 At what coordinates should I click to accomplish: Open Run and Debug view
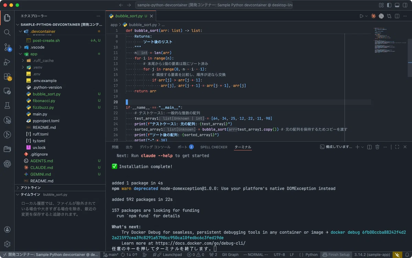point(7,62)
